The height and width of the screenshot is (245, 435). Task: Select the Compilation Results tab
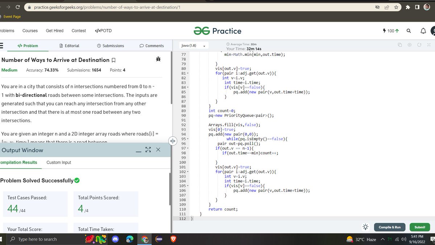[x=18, y=162]
